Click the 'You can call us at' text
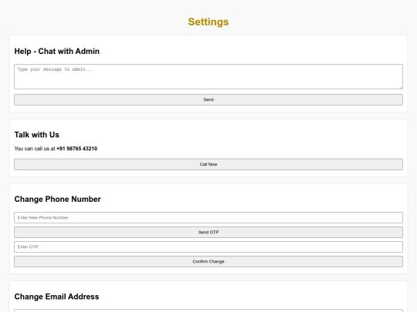The height and width of the screenshot is (312, 417). [35, 149]
